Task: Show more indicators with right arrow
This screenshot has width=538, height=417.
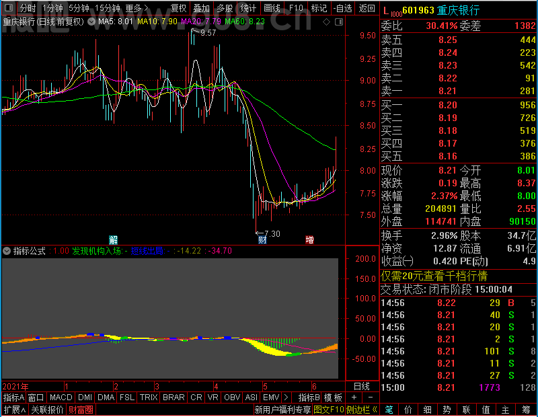Action: coord(286,397)
